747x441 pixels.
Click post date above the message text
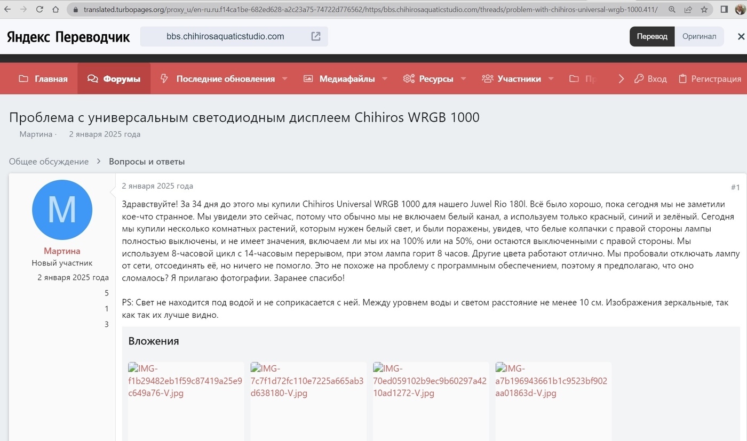(157, 186)
